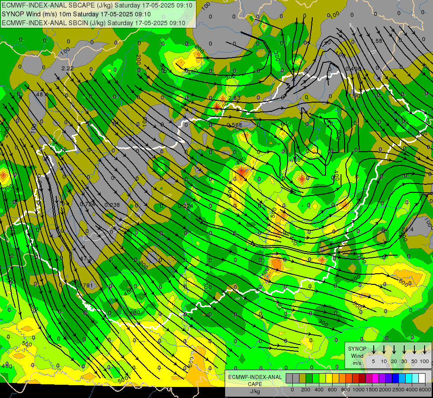433x398 pixels.
Task: Select the SBCIN title line in the header
Action: tap(93, 23)
